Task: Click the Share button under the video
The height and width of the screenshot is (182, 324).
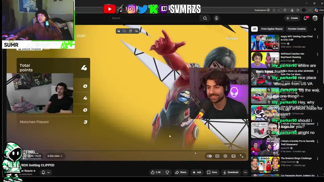Action: (x=181, y=172)
